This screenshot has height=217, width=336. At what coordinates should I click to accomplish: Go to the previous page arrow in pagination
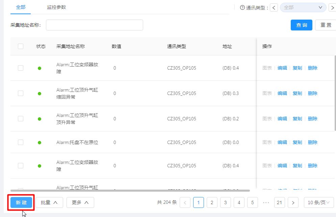pyautogui.click(x=185, y=202)
